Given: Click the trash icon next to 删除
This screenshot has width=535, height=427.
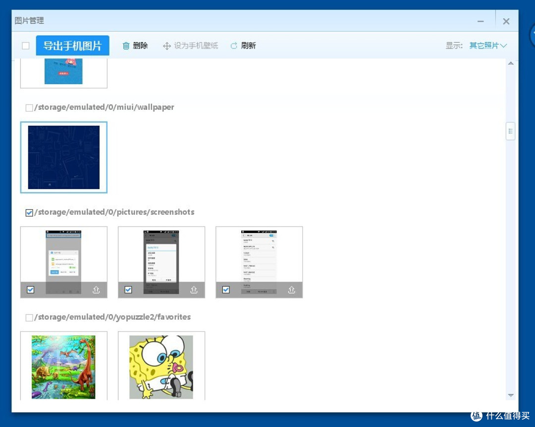Looking at the screenshot, I should [x=126, y=46].
